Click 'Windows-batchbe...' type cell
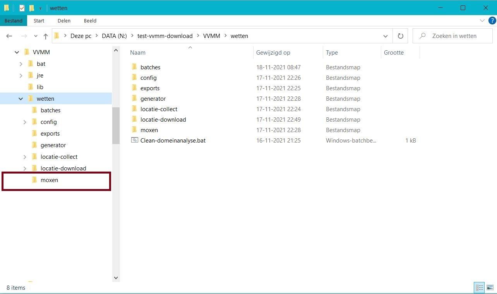 click(351, 140)
